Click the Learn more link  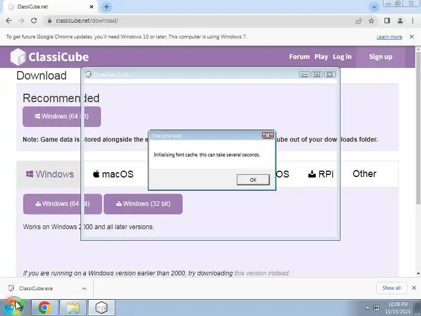pos(389,37)
